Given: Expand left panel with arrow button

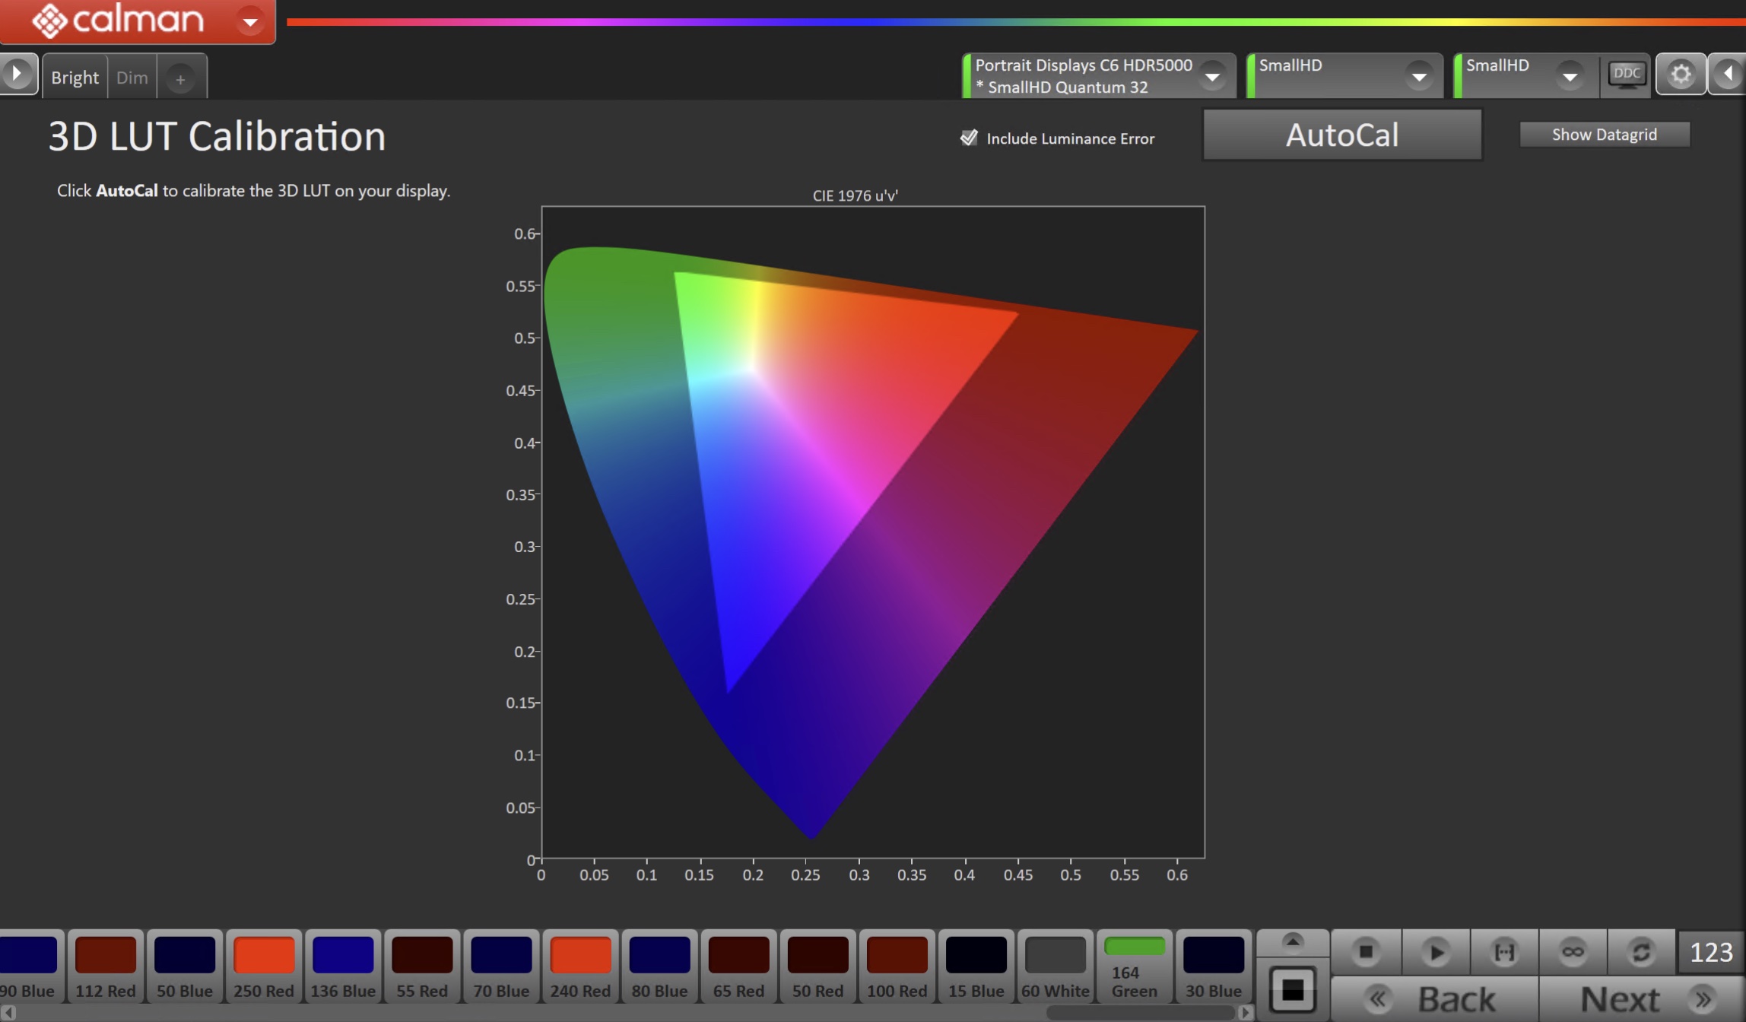Looking at the screenshot, I should tap(17, 75).
